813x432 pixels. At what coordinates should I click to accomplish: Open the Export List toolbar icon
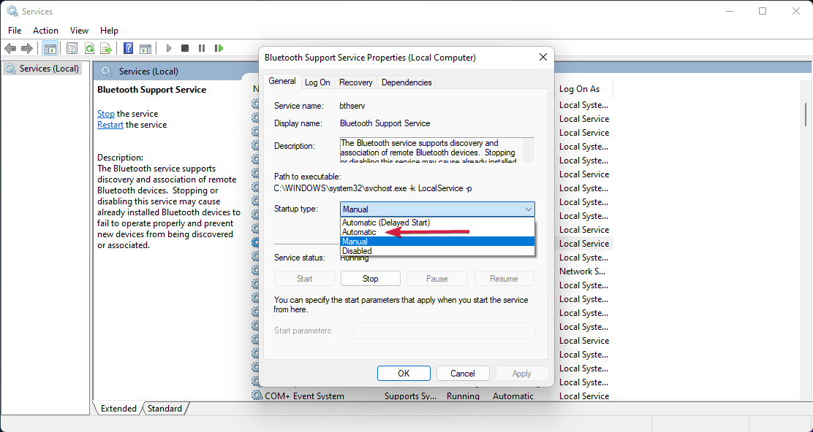click(x=107, y=48)
